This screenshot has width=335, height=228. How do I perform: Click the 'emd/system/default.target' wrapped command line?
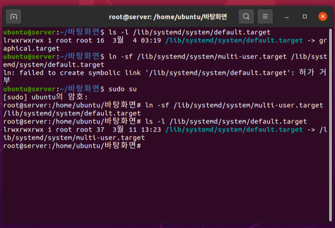(54, 64)
